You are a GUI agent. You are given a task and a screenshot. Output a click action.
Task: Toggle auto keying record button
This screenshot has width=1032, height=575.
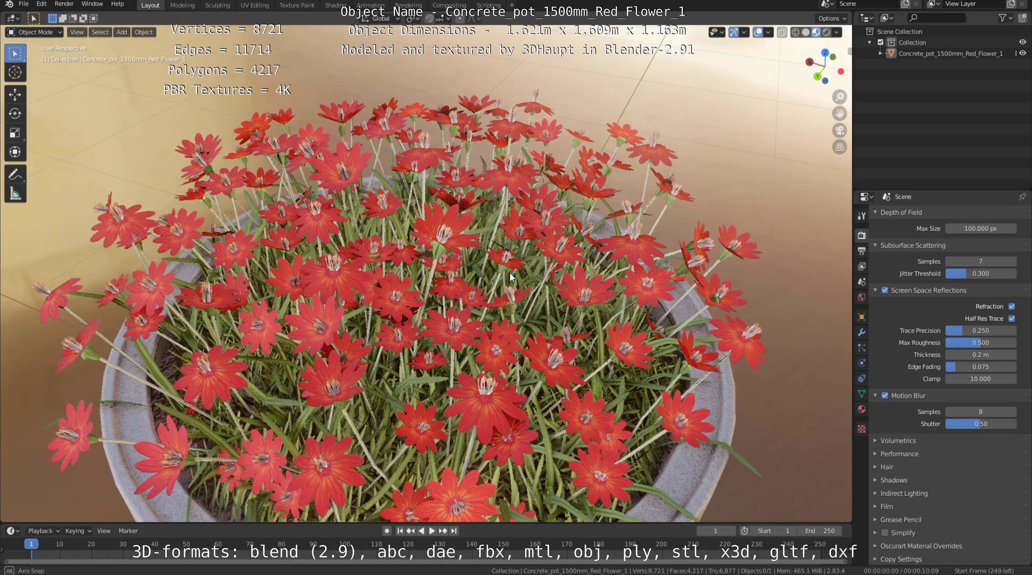pos(387,531)
